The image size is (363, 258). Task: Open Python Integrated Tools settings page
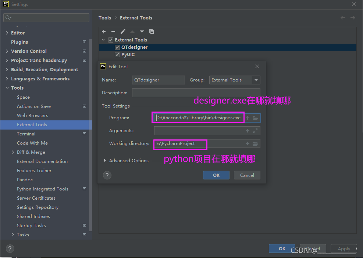[x=42, y=189]
